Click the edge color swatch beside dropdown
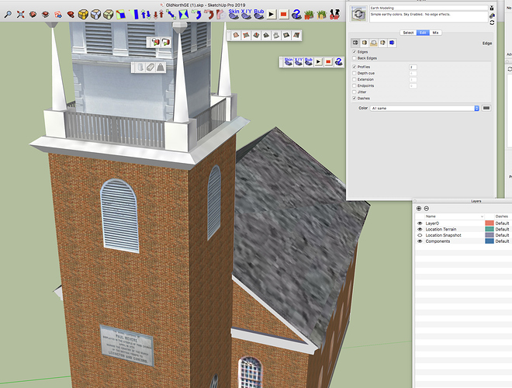The image size is (512, 388). [486, 108]
